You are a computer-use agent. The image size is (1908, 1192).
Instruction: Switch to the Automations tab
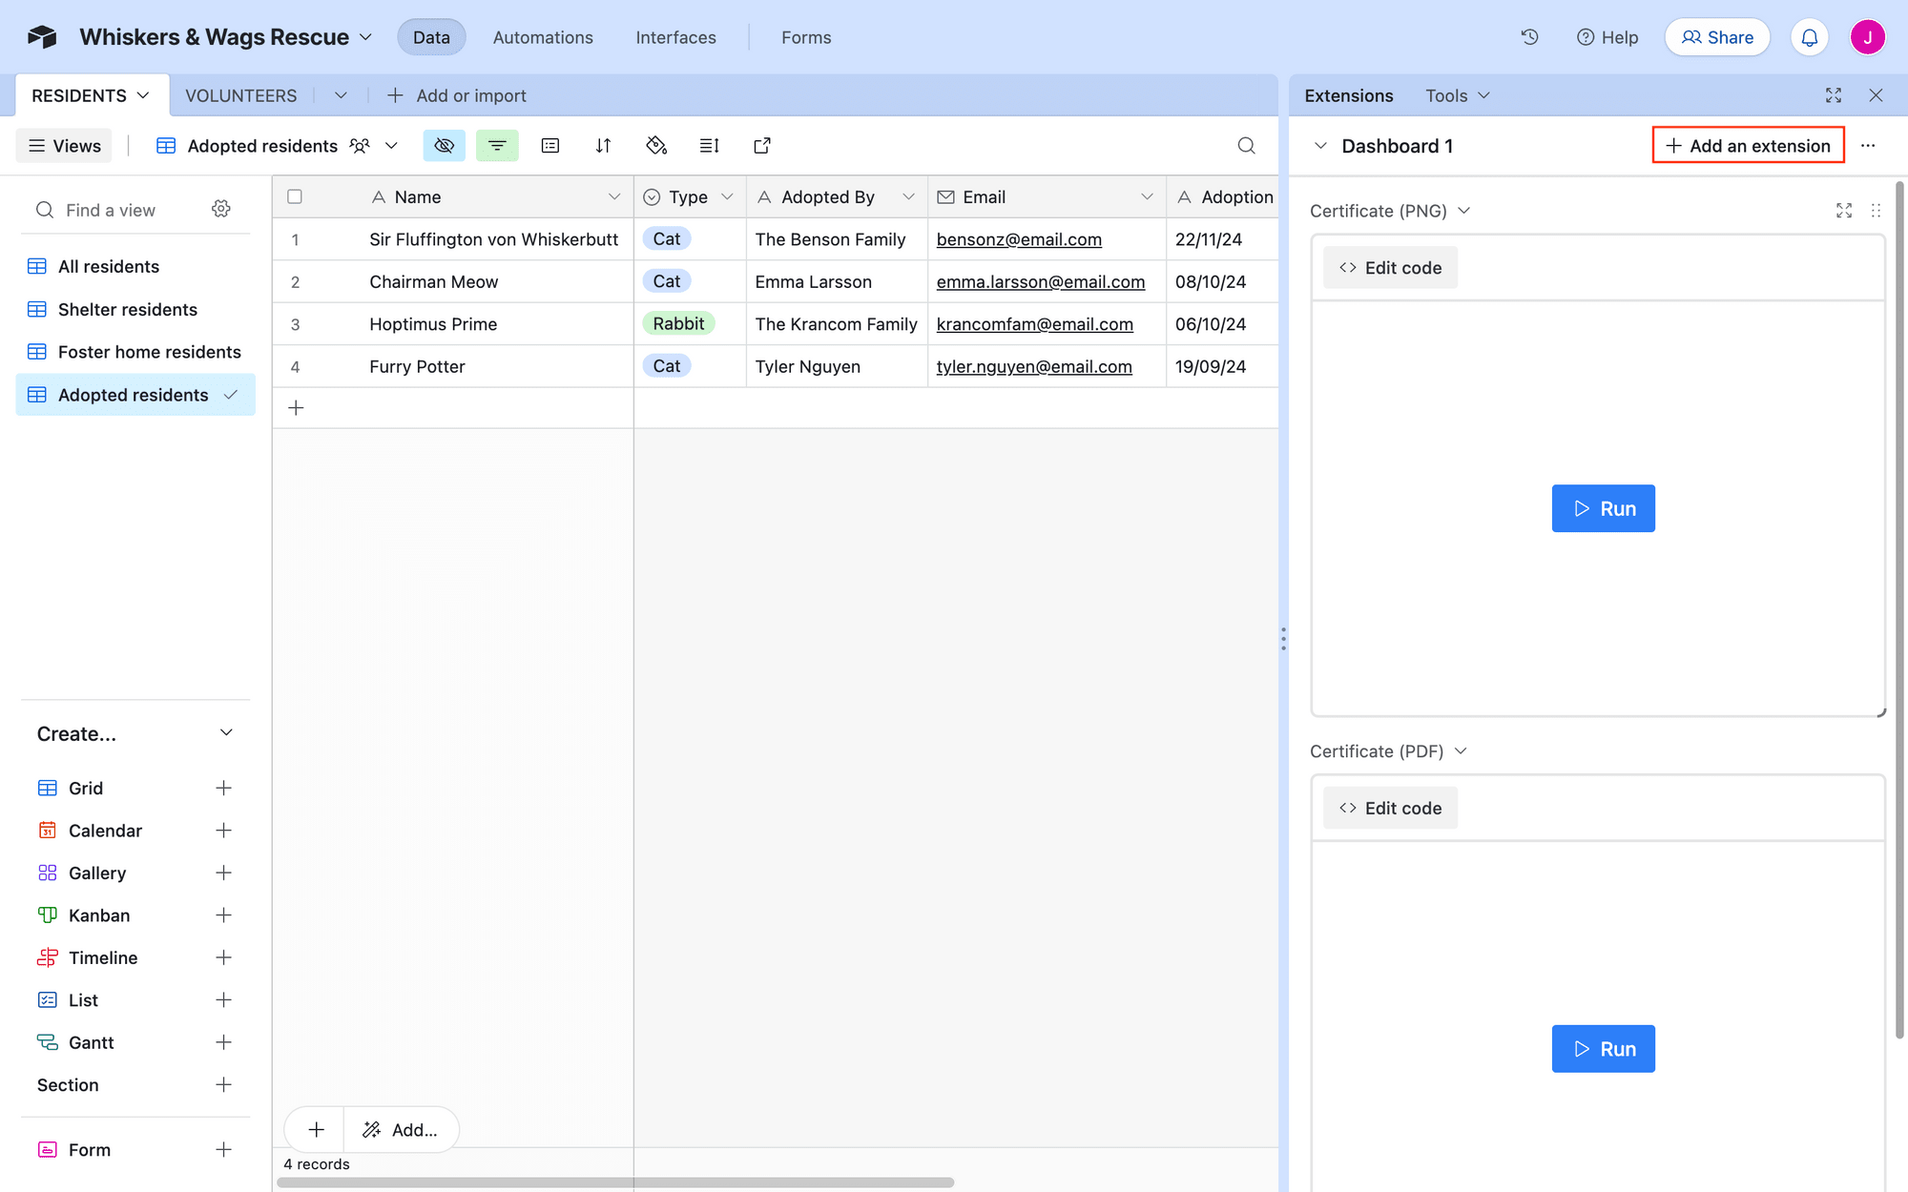(x=542, y=37)
